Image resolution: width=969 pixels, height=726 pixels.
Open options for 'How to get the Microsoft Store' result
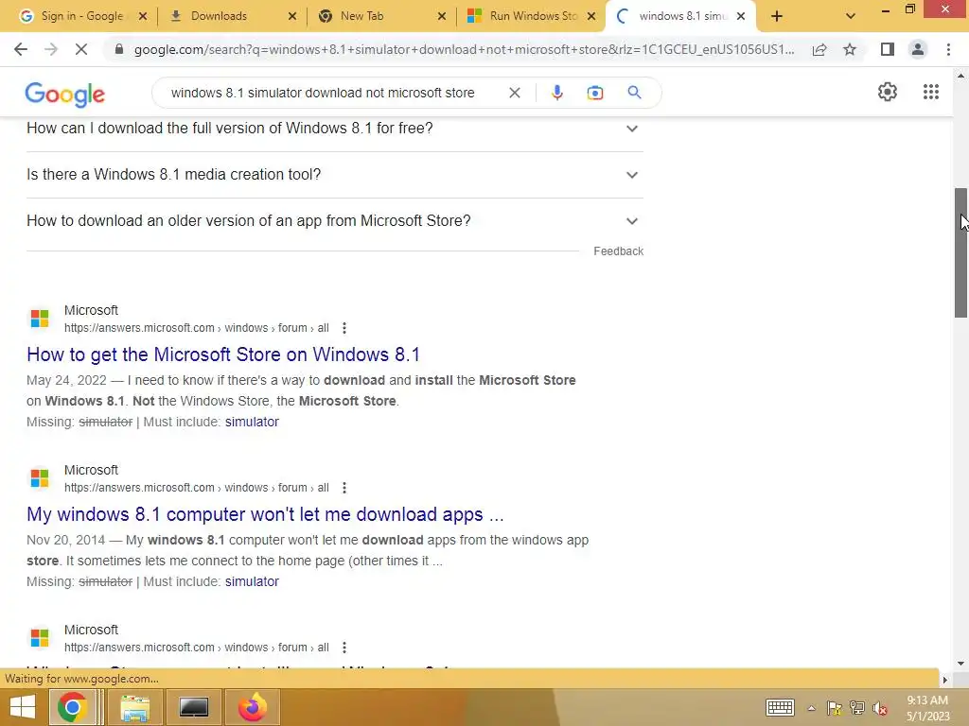pyautogui.click(x=344, y=328)
